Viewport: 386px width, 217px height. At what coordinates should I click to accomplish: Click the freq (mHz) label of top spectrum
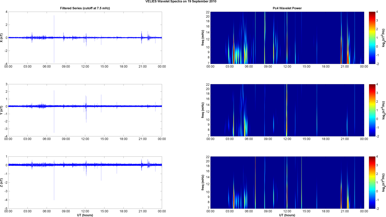click(x=203, y=38)
